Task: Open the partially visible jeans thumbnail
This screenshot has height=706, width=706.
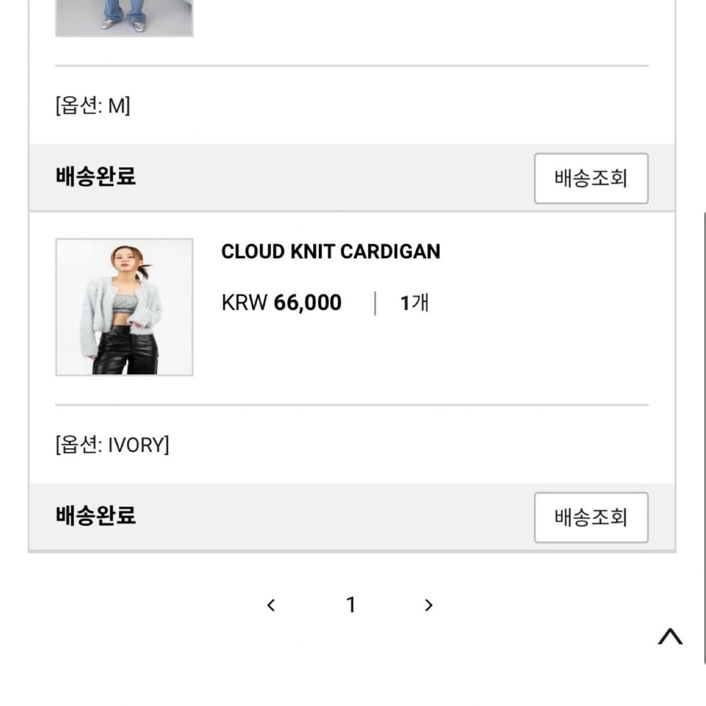Action: pos(124,18)
